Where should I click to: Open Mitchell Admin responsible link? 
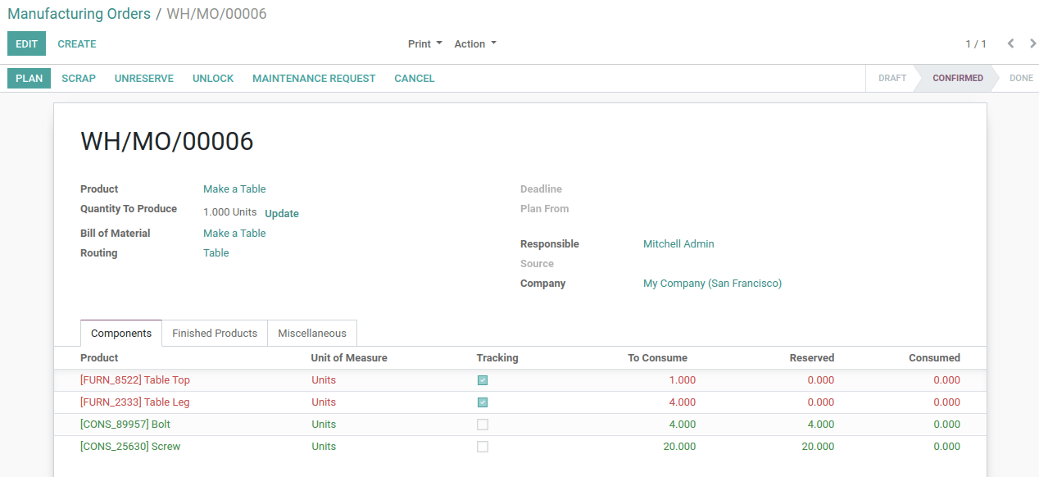tap(678, 244)
